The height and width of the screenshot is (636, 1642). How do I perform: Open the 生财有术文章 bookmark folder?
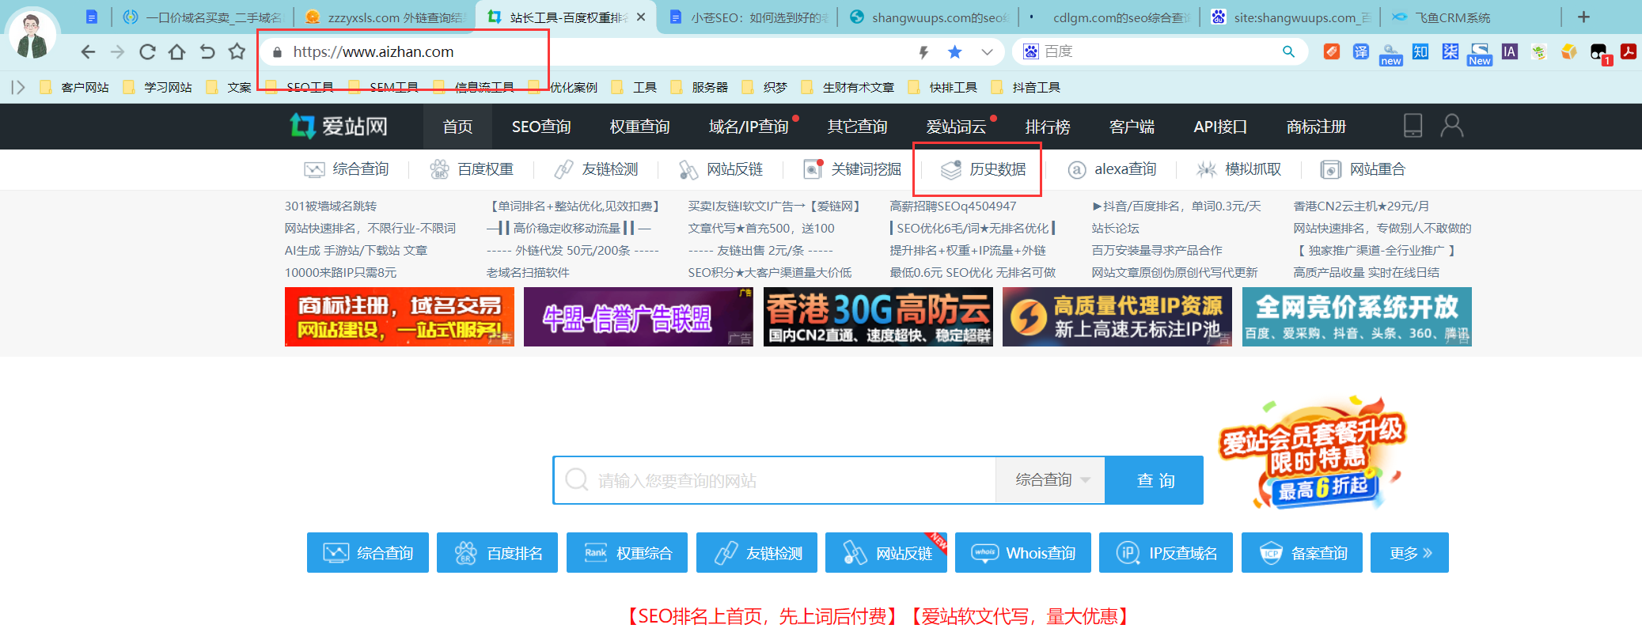(848, 87)
